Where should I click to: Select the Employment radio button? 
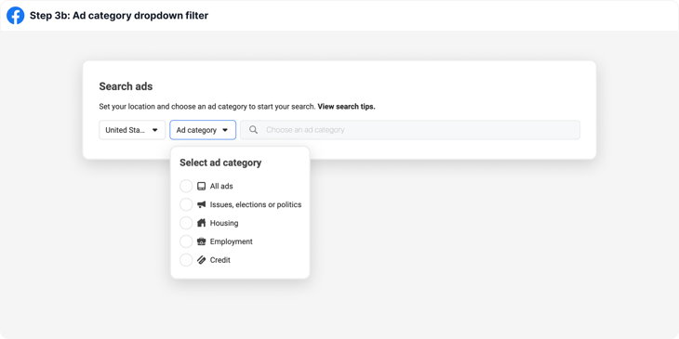tap(186, 241)
